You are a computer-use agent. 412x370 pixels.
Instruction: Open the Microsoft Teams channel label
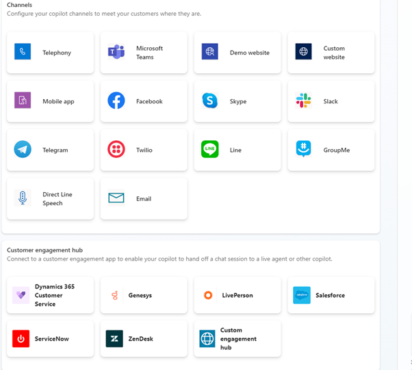click(149, 53)
